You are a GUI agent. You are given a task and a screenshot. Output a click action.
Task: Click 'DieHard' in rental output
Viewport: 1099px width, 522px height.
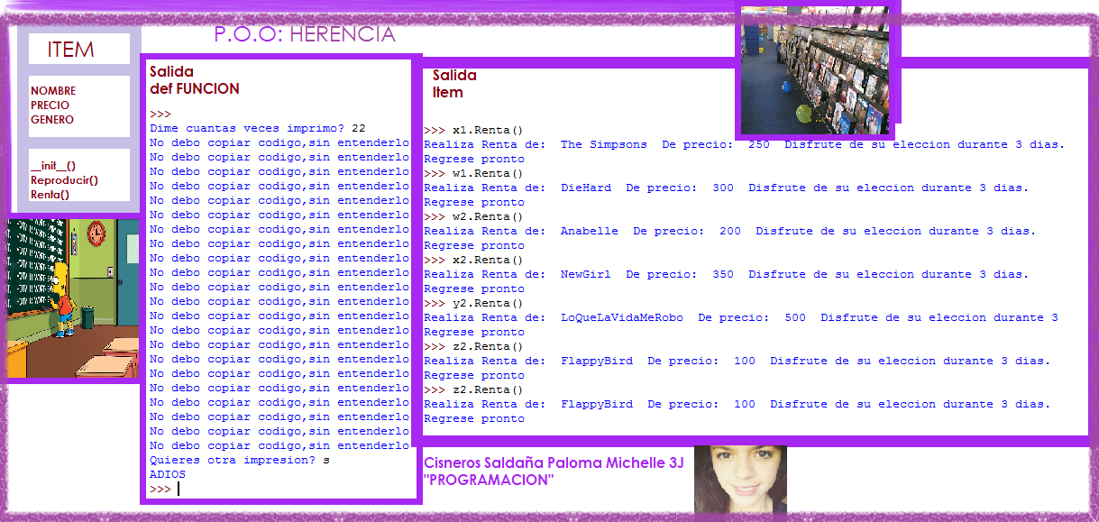pos(586,188)
